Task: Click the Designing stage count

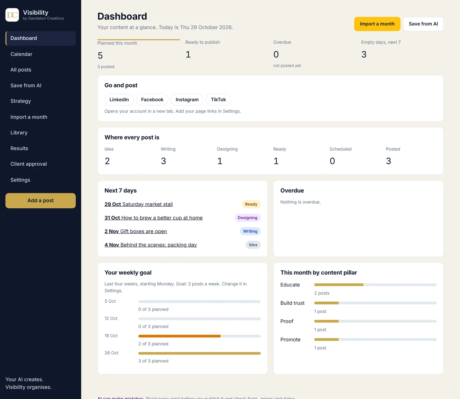Action: [220, 161]
